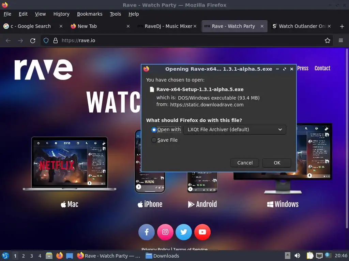349x261 pixels.
Task: Close the Google Search tab
Action: [x=61, y=26]
